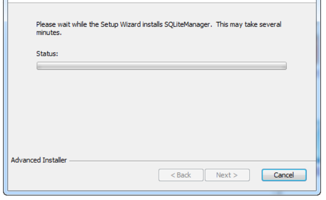
Task: Click the word while in the wait message
Action: (x=79, y=24)
